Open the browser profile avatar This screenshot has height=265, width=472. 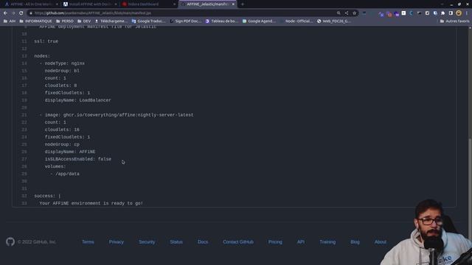[459, 13]
